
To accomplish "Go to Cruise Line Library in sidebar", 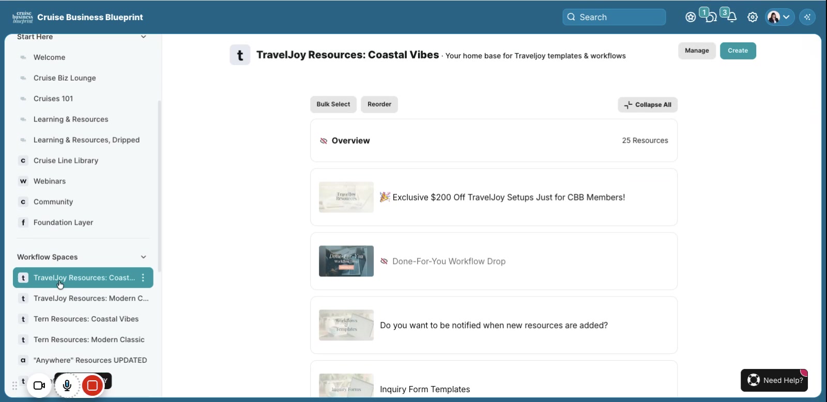I will tap(66, 161).
